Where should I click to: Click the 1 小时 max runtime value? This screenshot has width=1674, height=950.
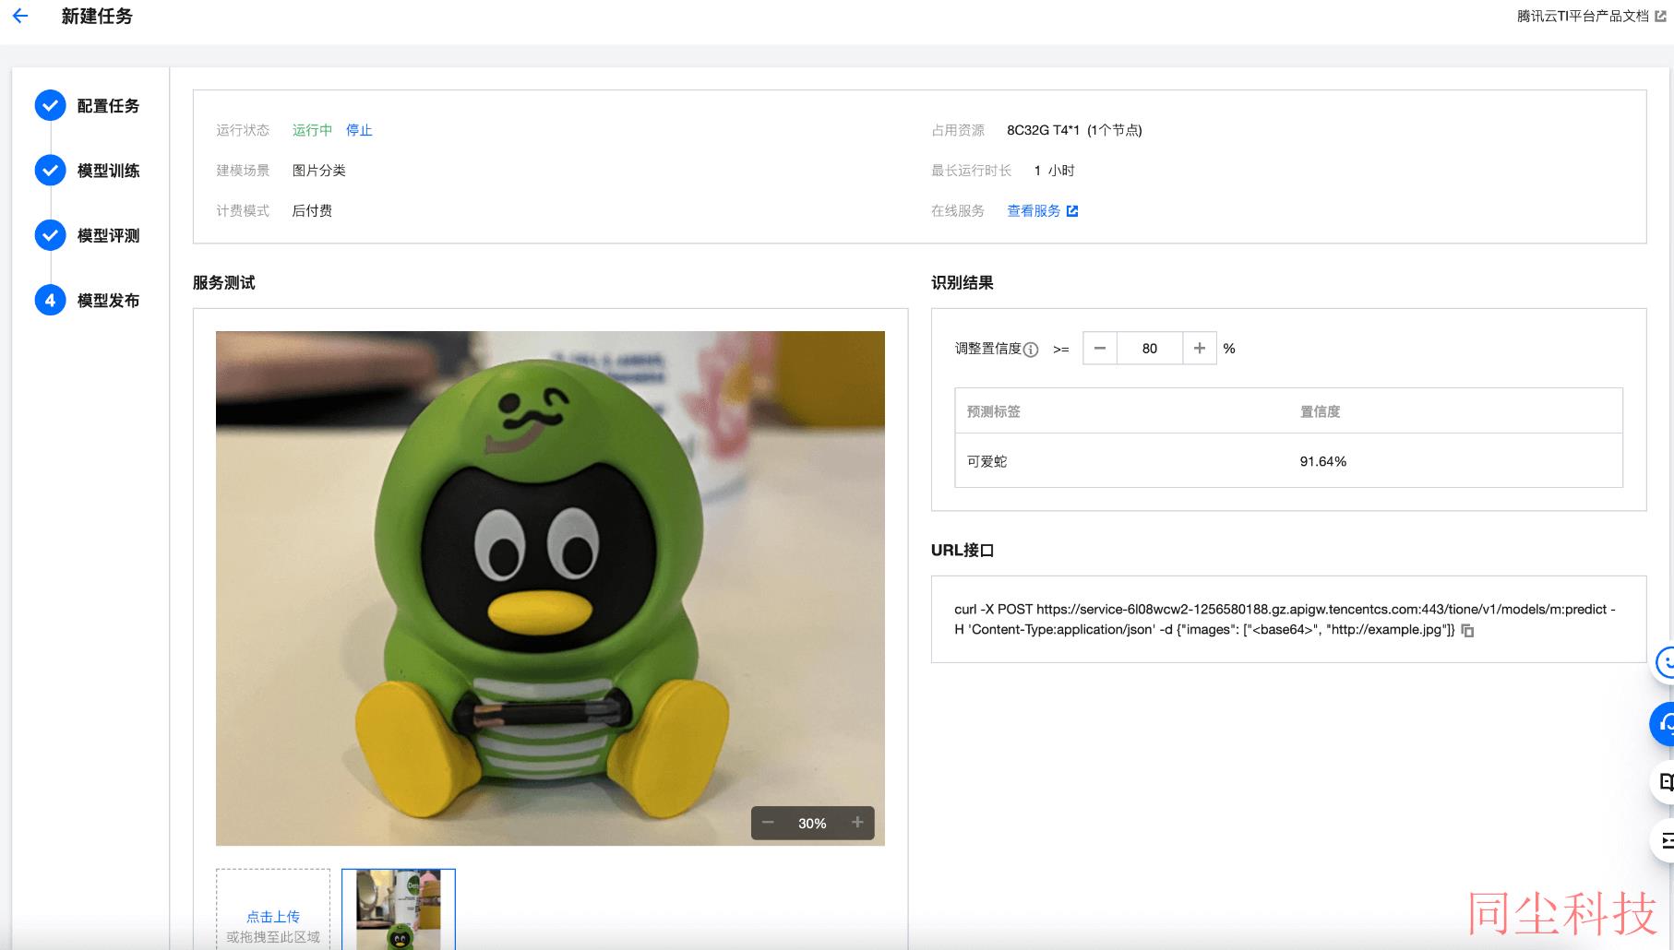tap(1054, 171)
